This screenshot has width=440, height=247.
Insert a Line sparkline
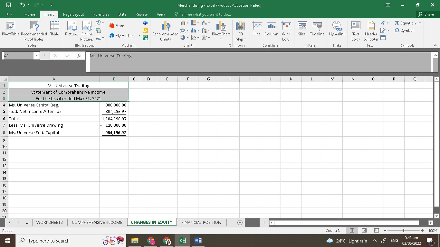pyautogui.click(x=257, y=30)
